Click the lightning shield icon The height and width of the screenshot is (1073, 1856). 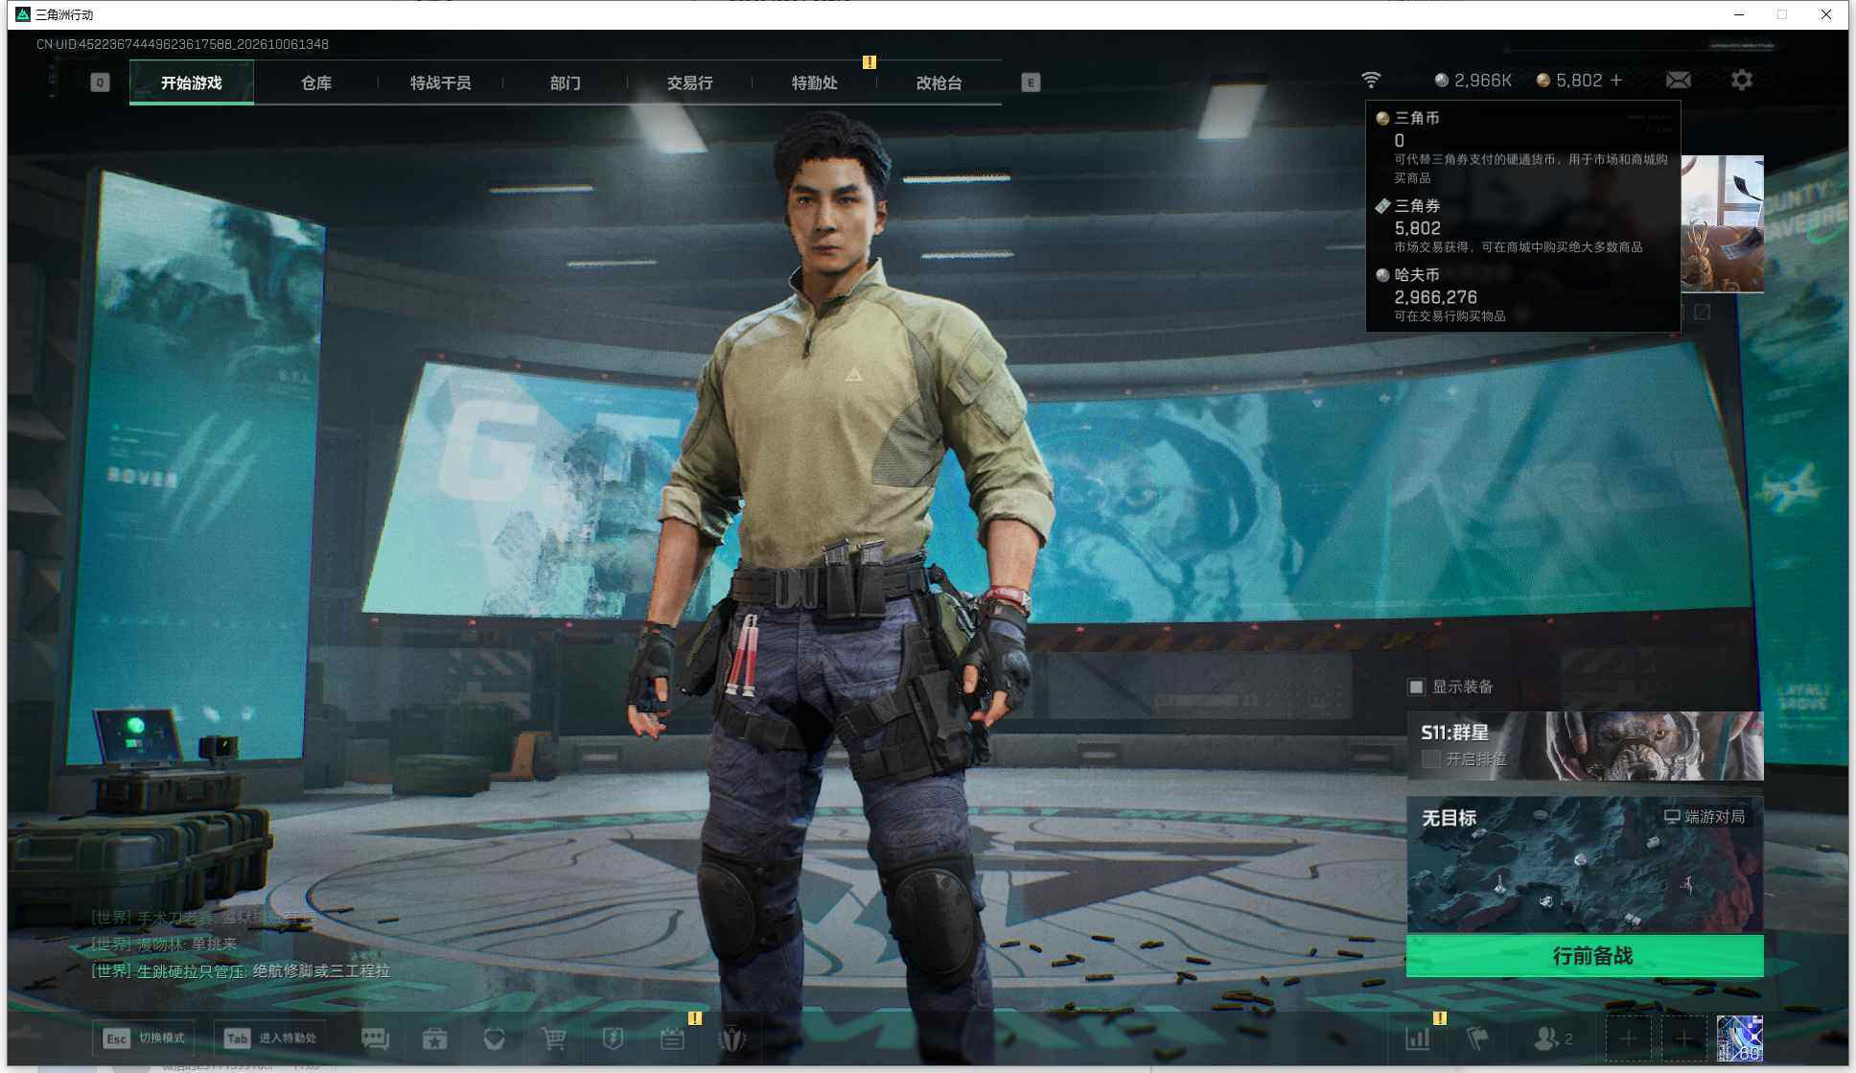[x=613, y=1038]
